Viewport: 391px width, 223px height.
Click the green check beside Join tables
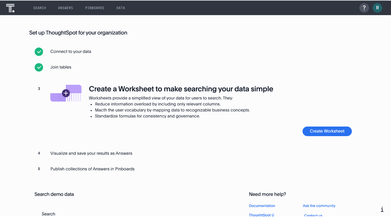(x=39, y=67)
